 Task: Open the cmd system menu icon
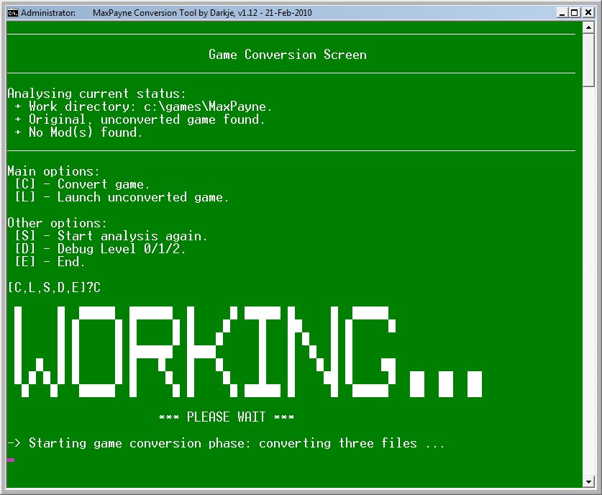[x=13, y=13]
